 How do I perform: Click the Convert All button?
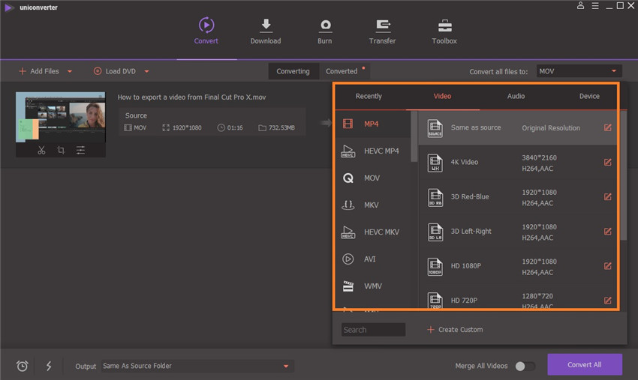pos(584,364)
